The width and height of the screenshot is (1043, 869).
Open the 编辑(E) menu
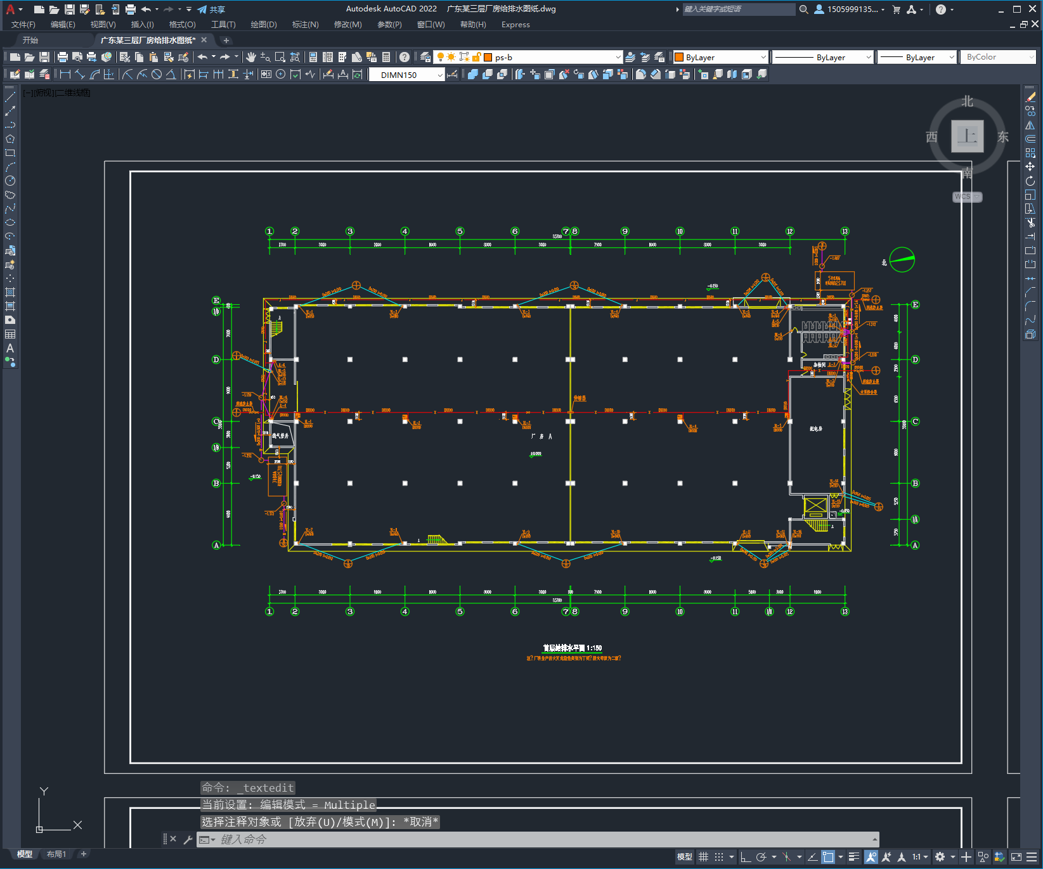tap(63, 25)
